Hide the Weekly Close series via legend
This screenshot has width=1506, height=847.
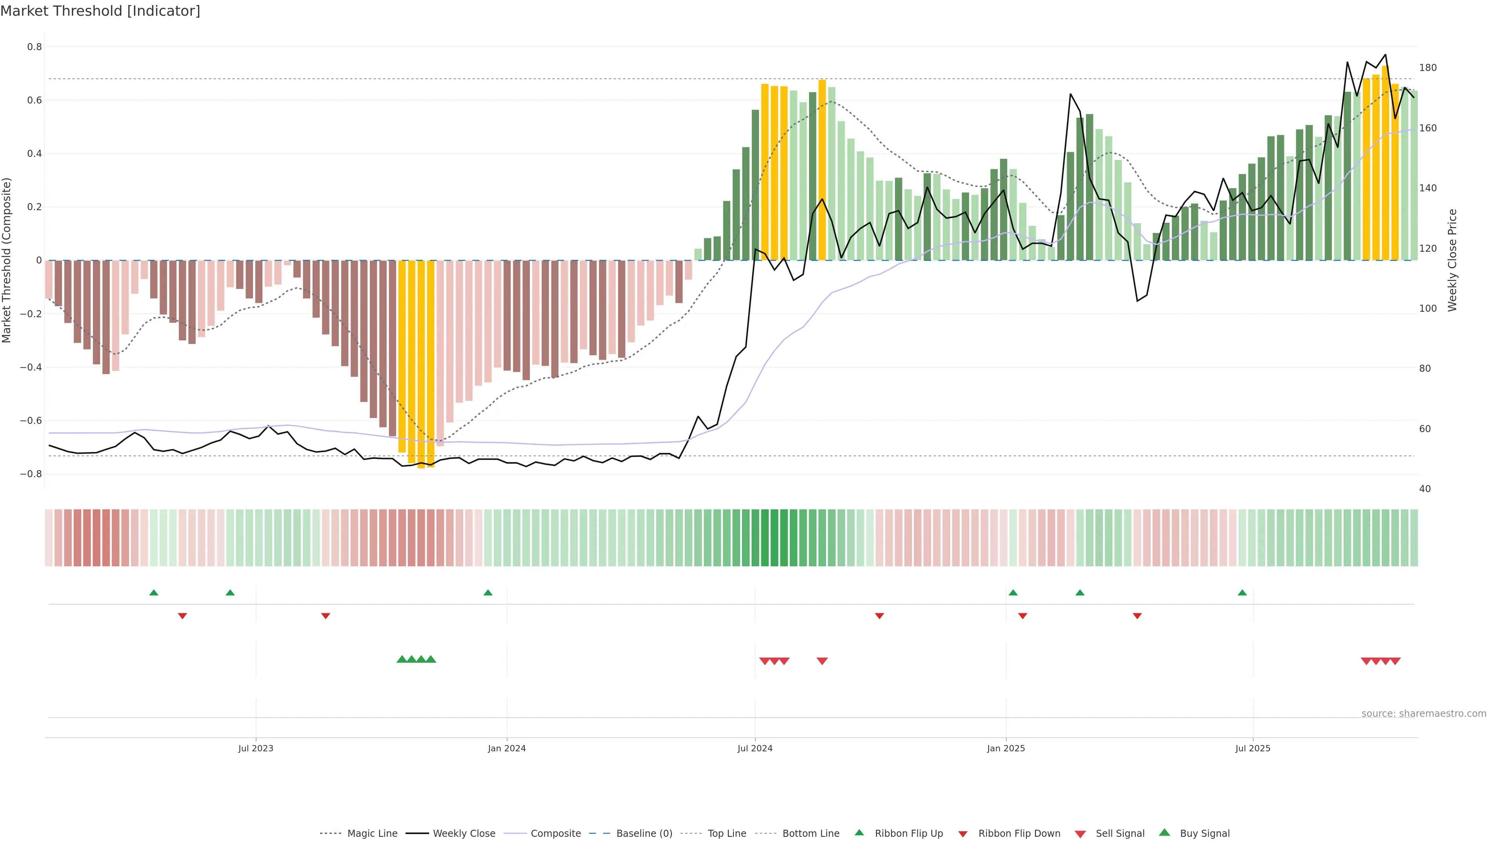[464, 834]
